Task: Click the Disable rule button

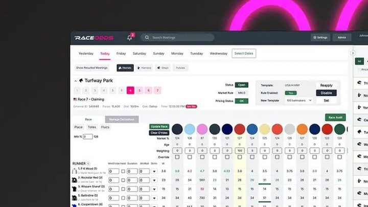Action: pos(326,93)
